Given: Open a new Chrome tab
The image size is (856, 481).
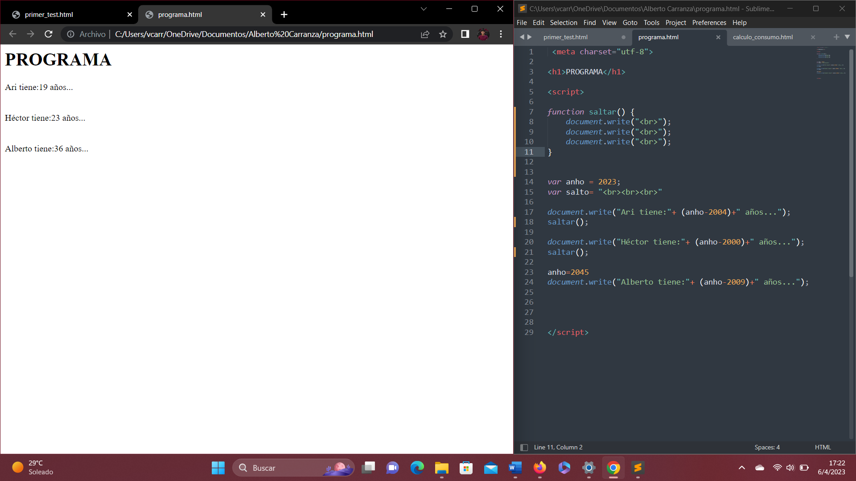Looking at the screenshot, I should pyautogui.click(x=284, y=15).
